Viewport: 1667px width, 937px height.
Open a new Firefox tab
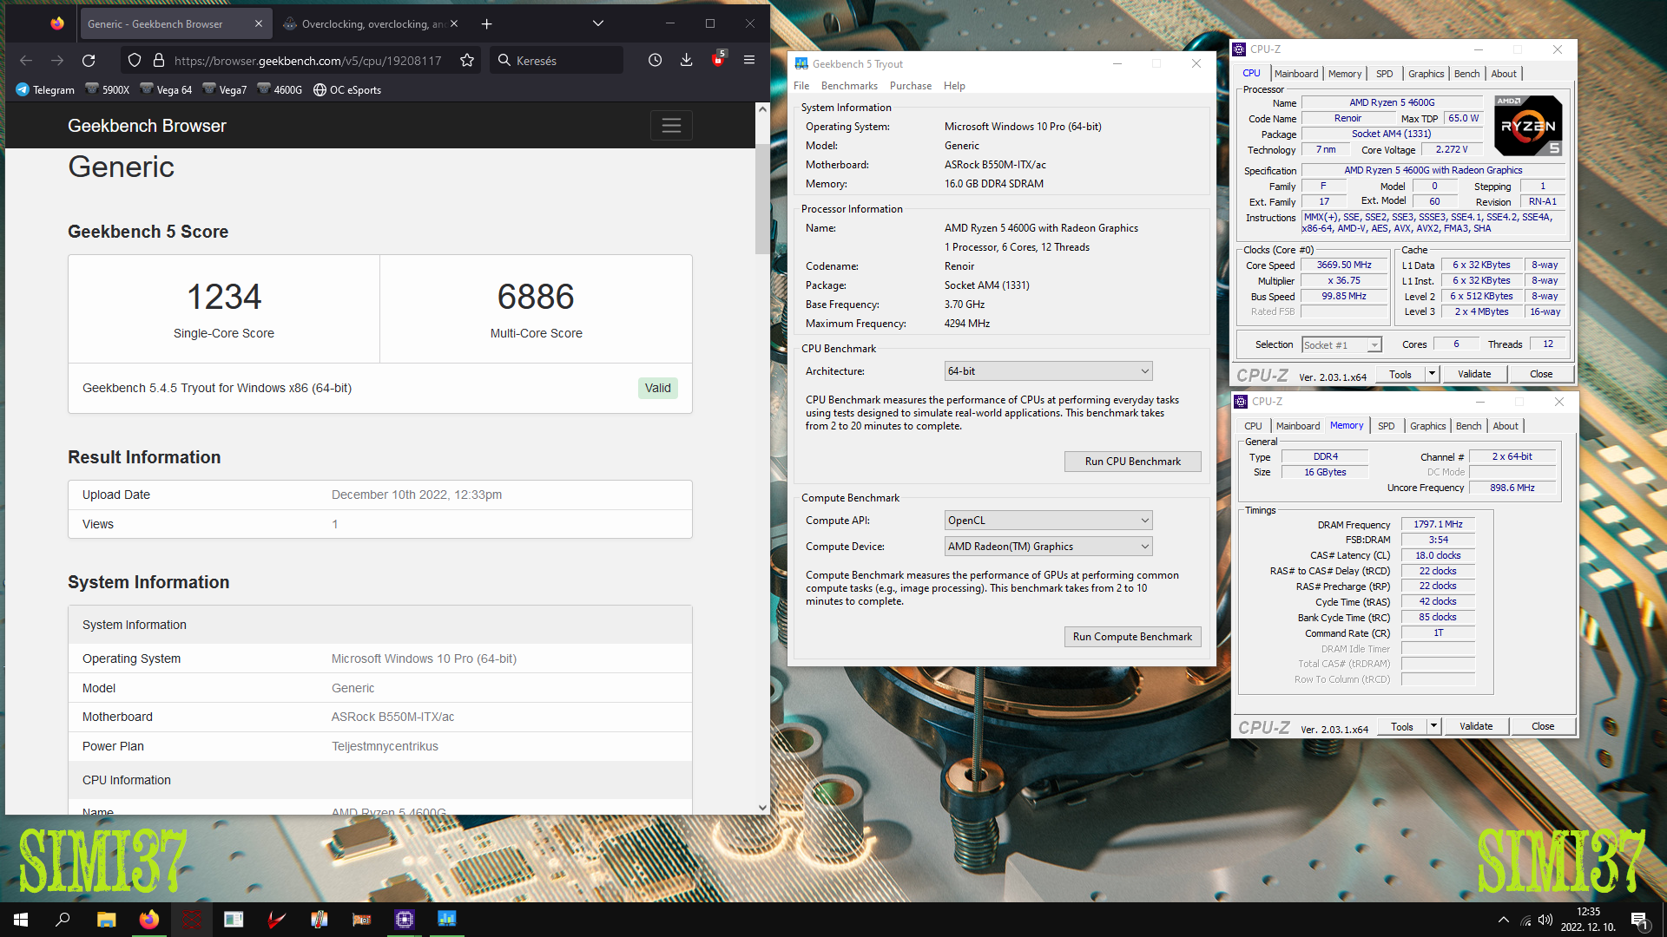point(487,24)
